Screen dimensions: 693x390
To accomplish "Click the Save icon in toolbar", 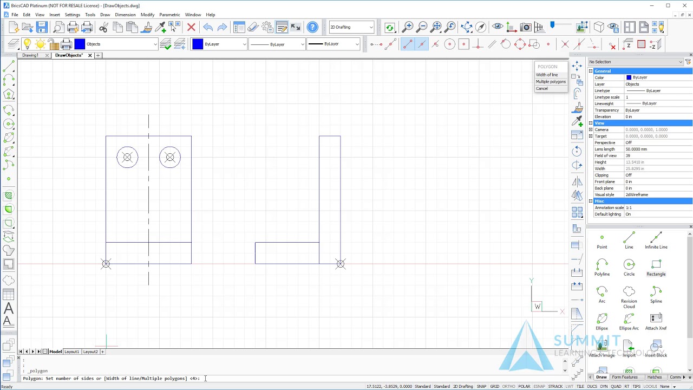I will (42, 27).
